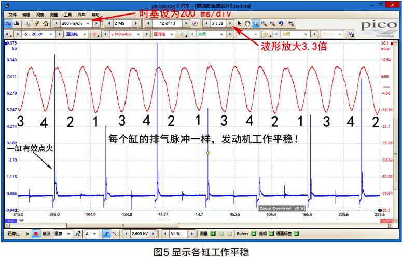Add a measurement with green plus
The height and width of the screenshot is (261, 402).
tap(213, 234)
